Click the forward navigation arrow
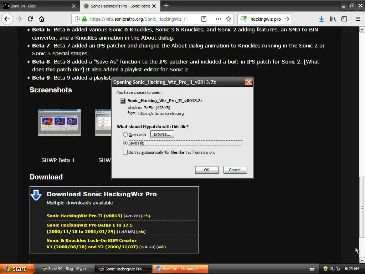Viewport: 365px width, 274px height. click(x=19, y=19)
